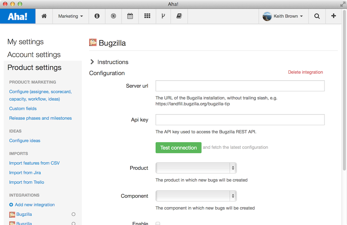Open Import from Trello link
Viewport: 347px width, 225px height.
click(27, 182)
